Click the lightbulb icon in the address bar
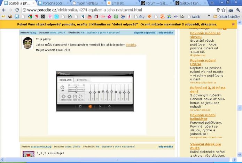The image size is (242, 163). (x=218, y=10)
